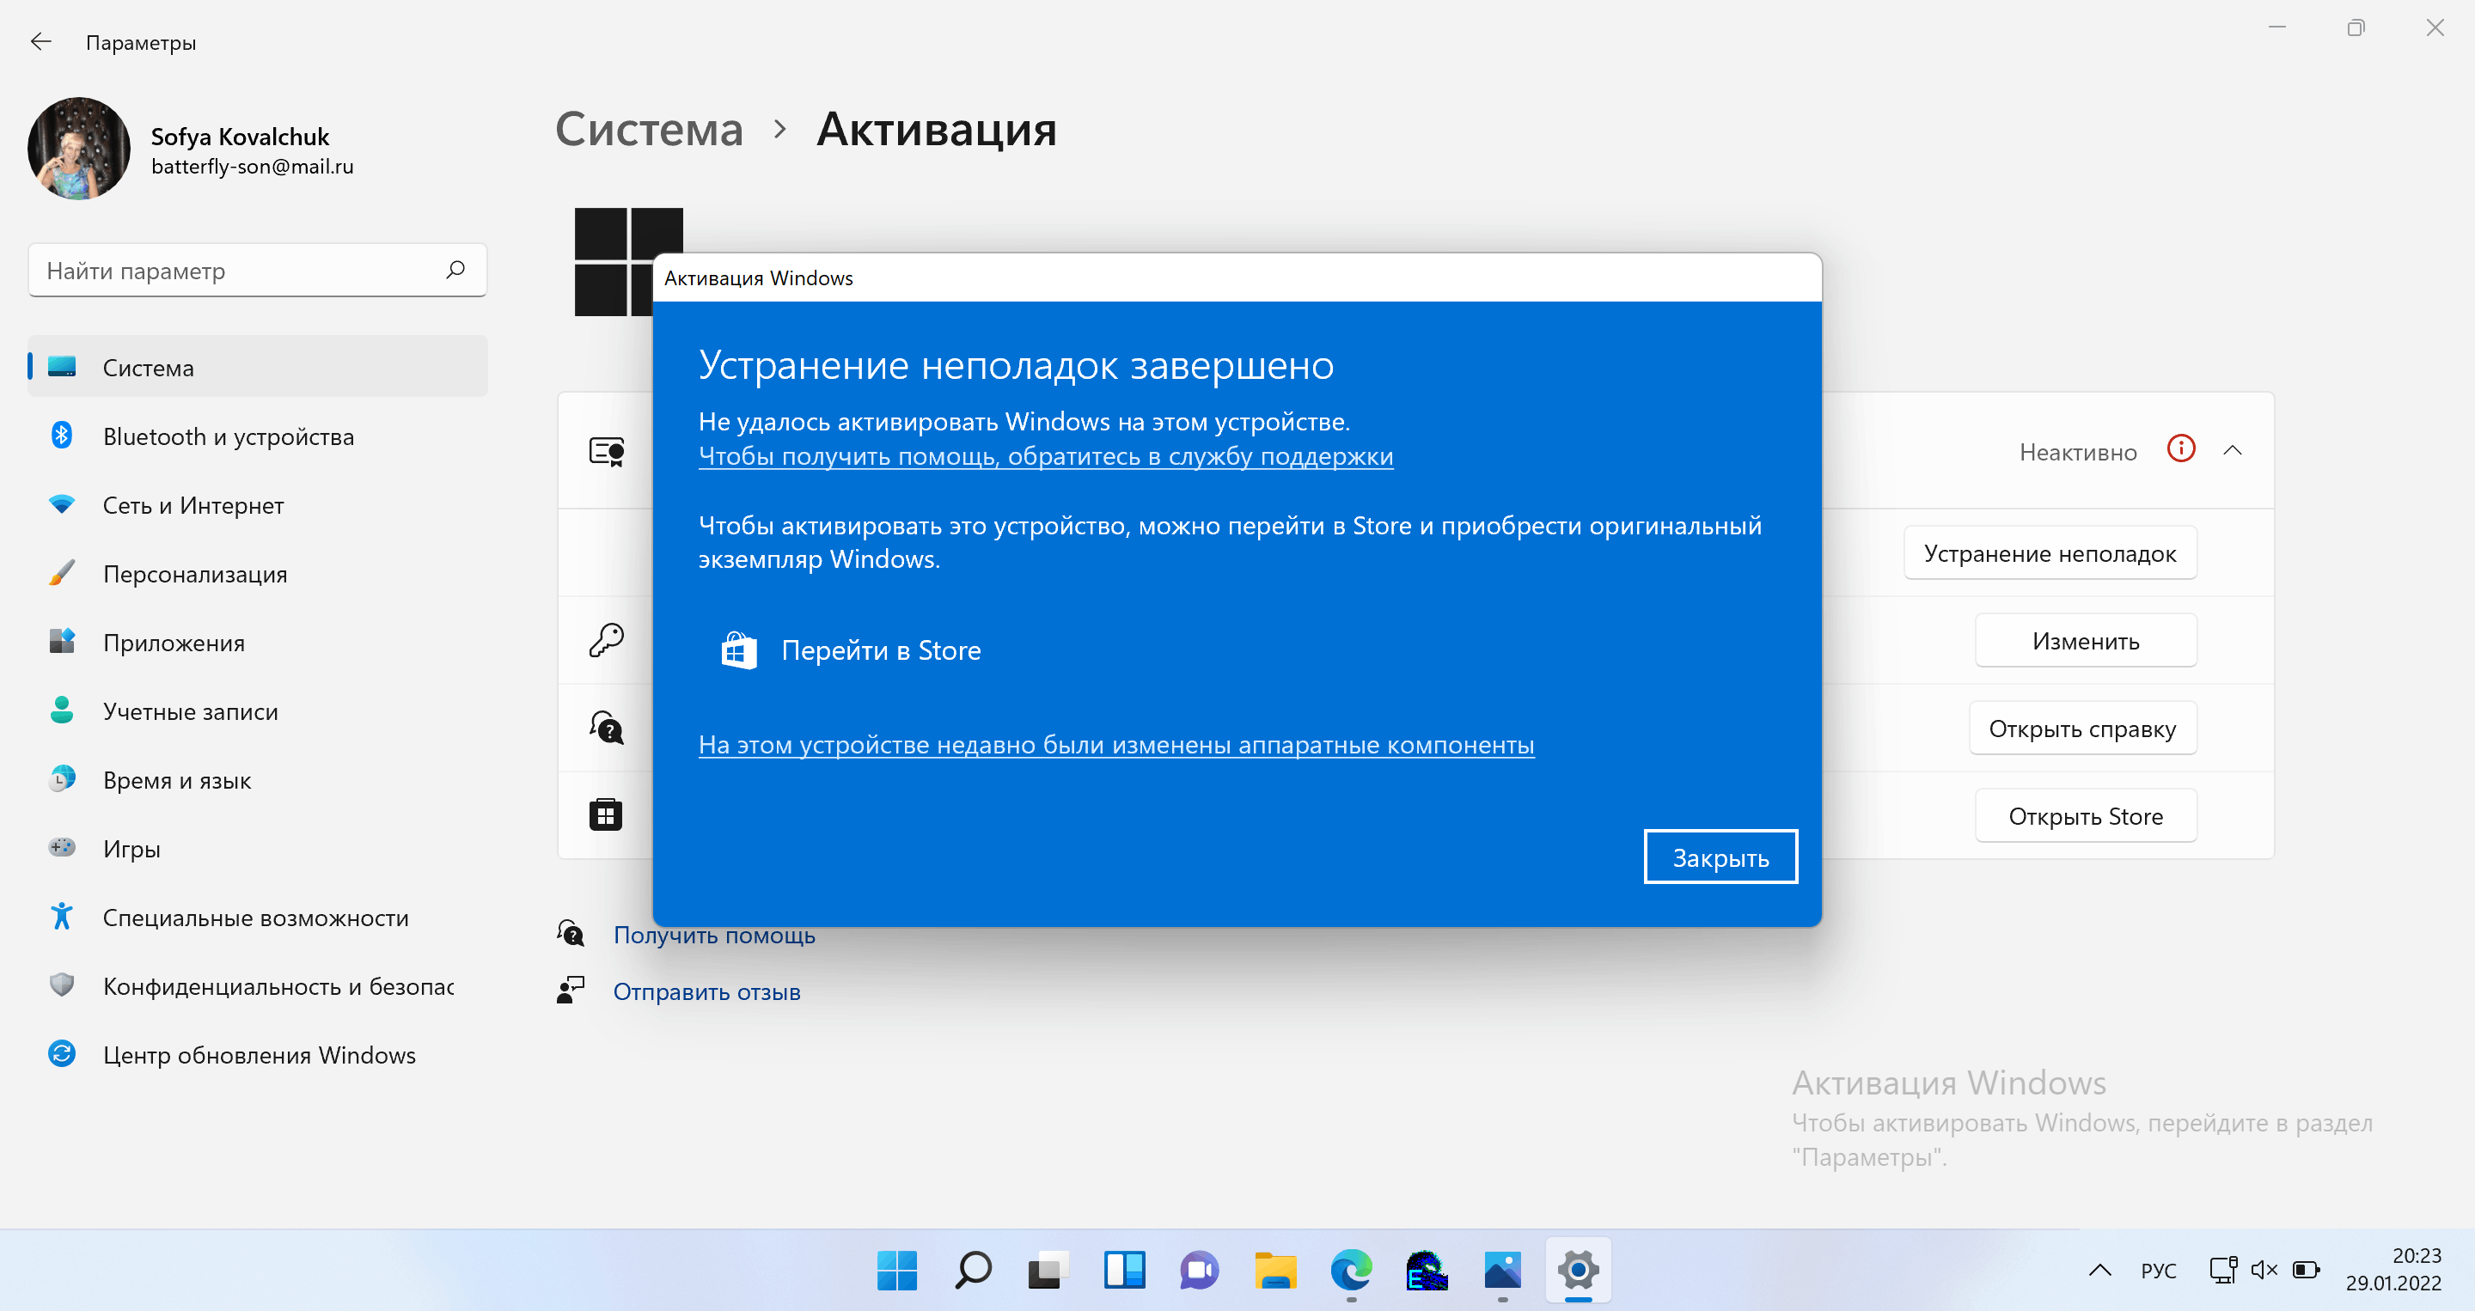
Task: Click the Sofya Kovalchuk profile picture
Action: pos(79,149)
